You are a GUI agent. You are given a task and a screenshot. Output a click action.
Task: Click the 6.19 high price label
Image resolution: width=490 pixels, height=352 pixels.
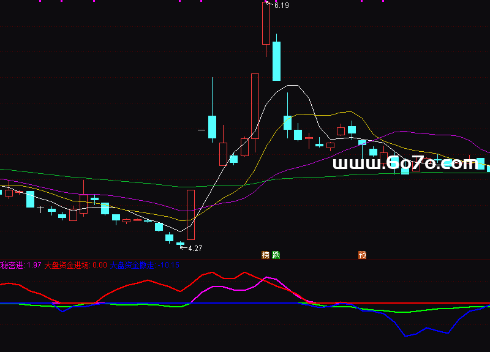coord(281,6)
